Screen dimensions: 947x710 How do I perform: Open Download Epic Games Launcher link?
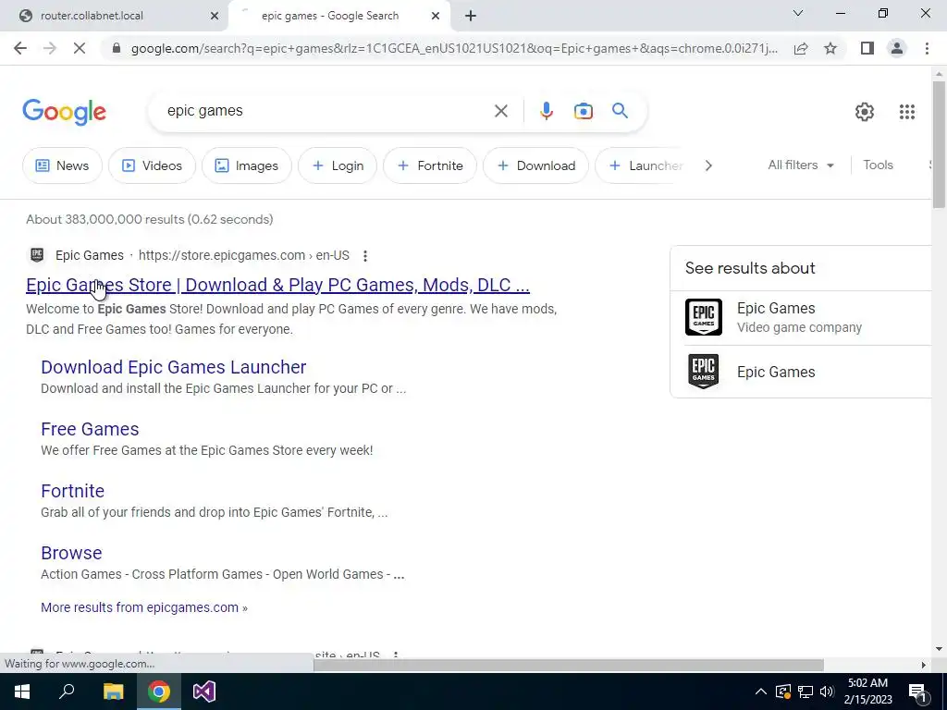(173, 367)
